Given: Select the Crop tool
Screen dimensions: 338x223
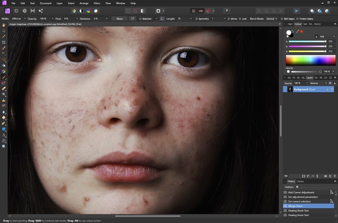Looking at the screenshot, I should pyautogui.click(x=4, y=43).
